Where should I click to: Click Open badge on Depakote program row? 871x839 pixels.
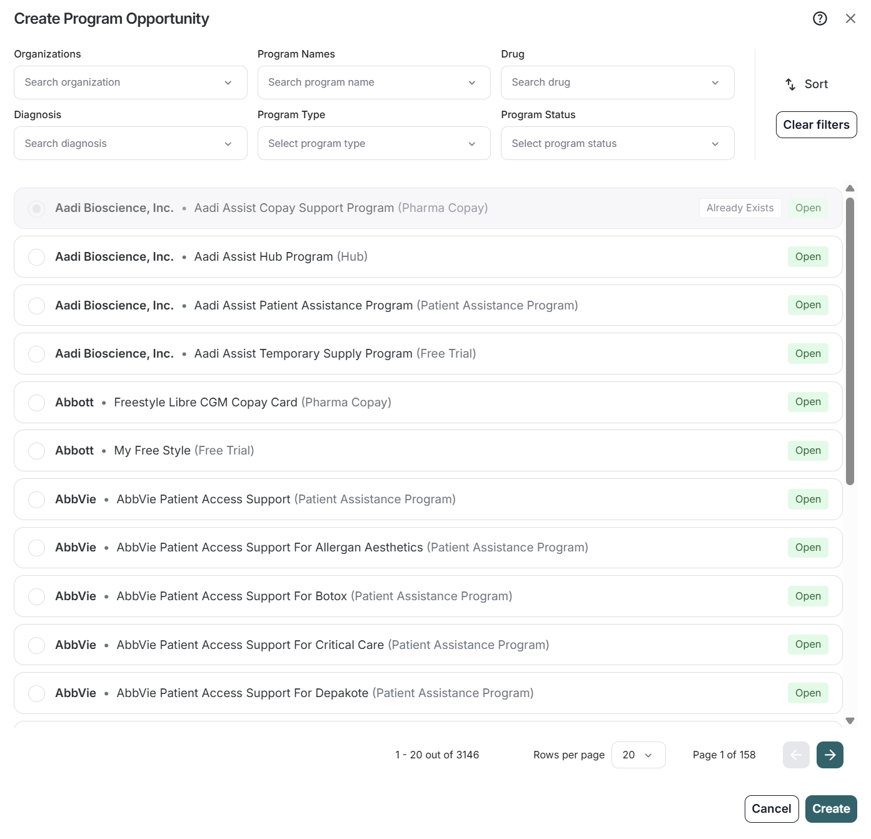click(808, 693)
